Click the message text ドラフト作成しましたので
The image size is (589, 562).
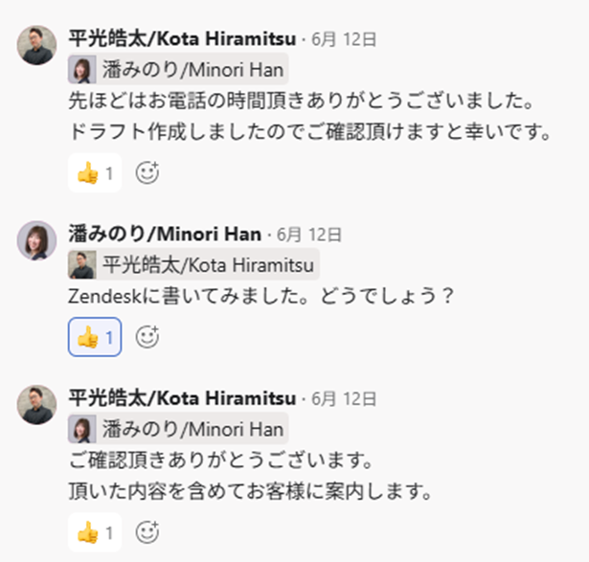(x=311, y=131)
